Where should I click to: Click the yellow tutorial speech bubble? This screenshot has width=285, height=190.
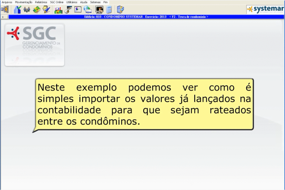pyautogui.click(x=144, y=104)
